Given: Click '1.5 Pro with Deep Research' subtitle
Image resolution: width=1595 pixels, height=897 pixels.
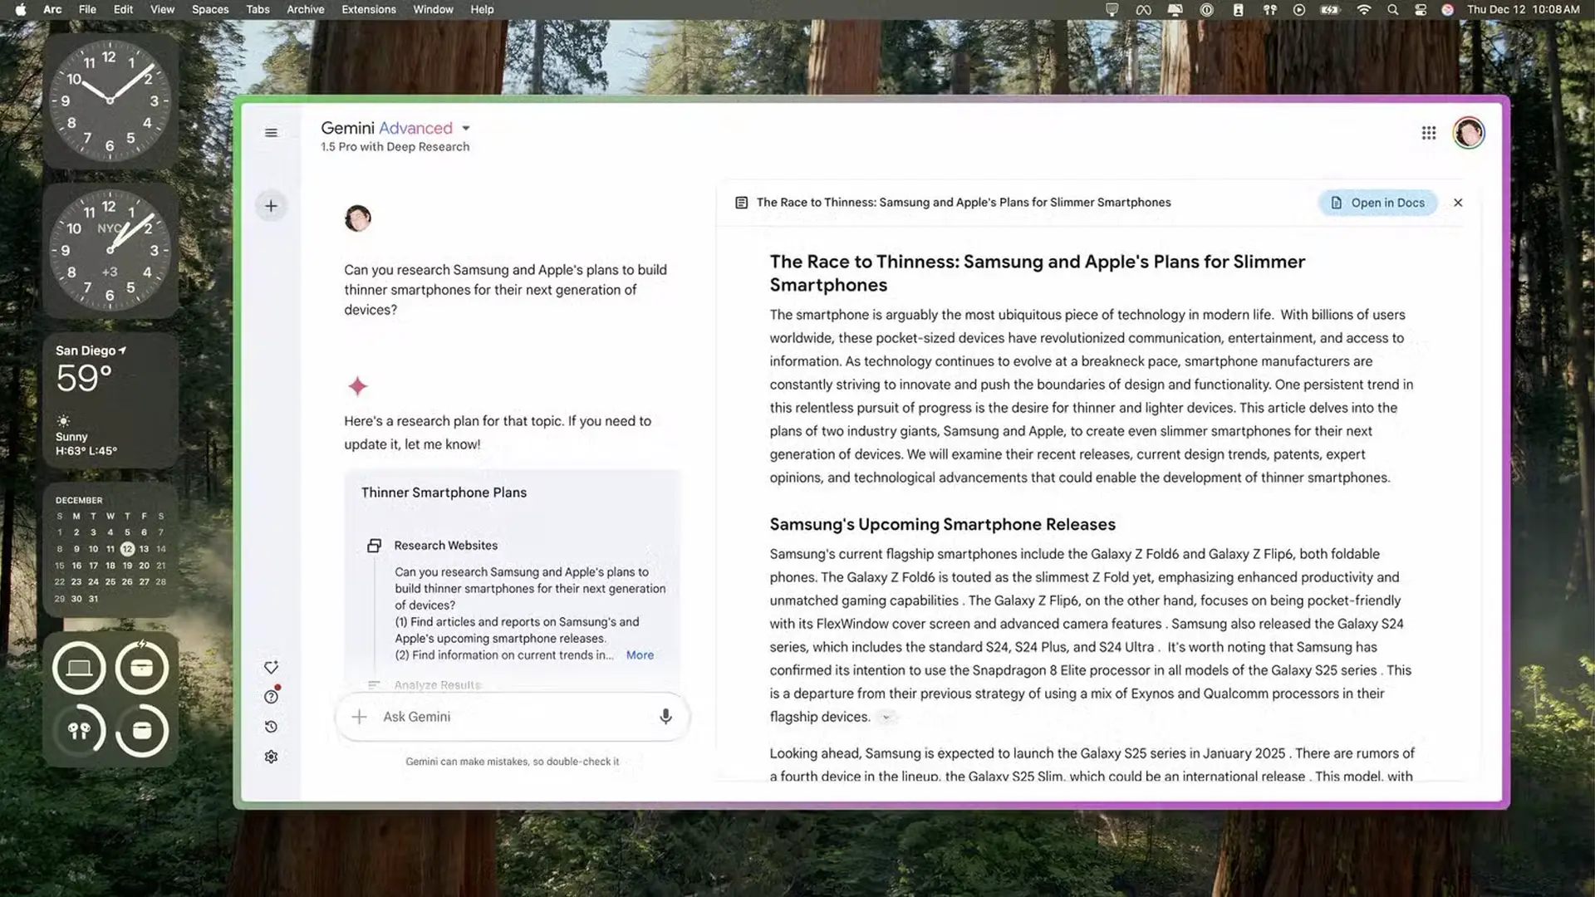Looking at the screenshot, I should 395,147.
